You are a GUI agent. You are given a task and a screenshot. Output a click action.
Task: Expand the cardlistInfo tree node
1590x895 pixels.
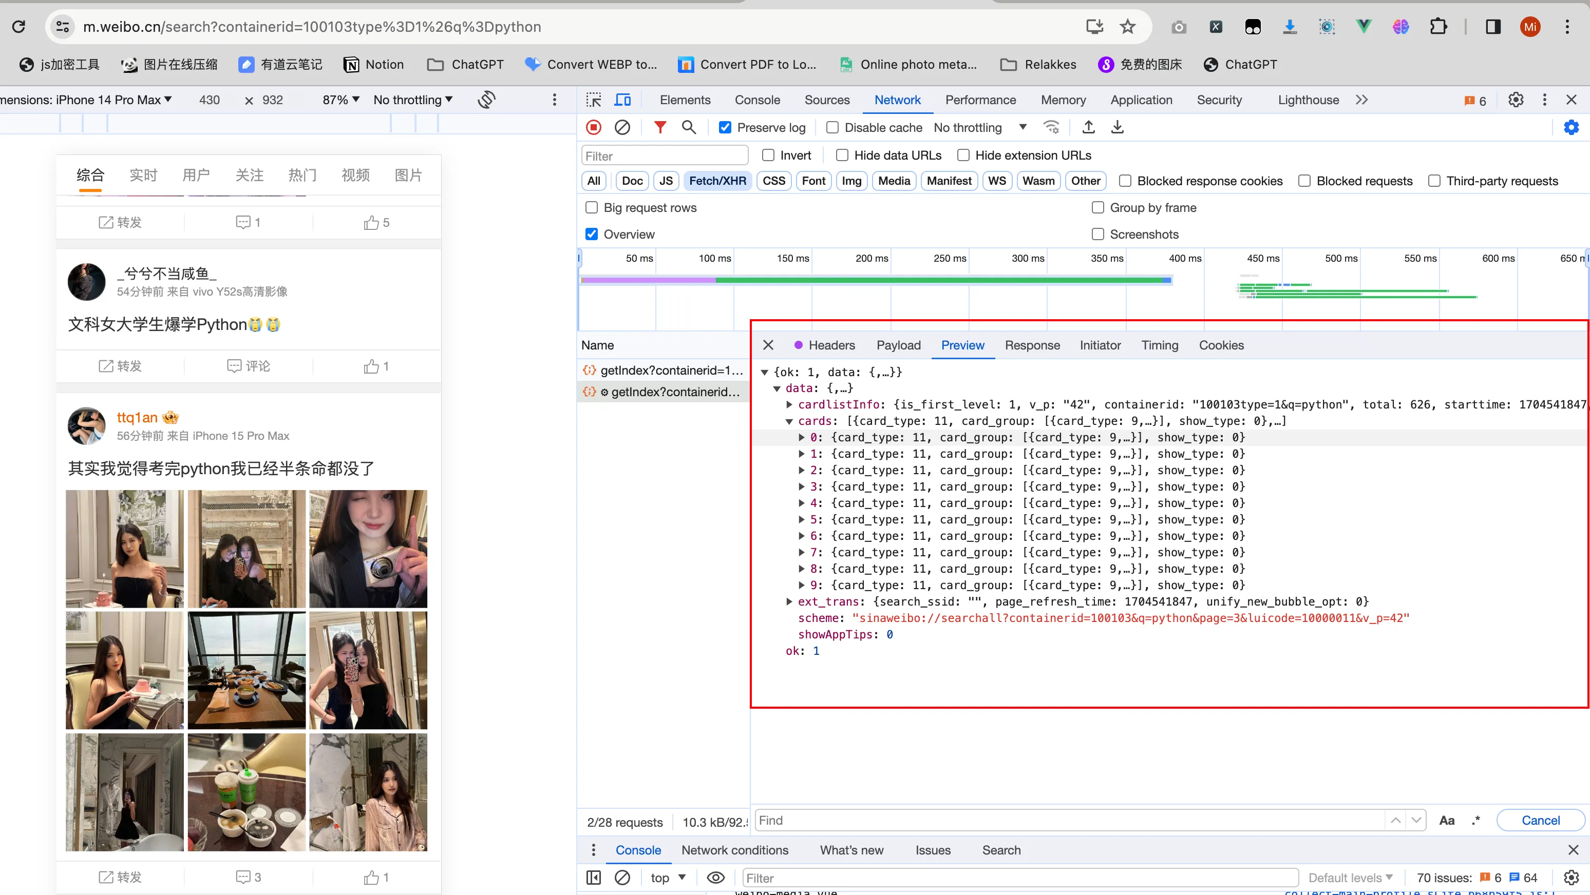[x=789, y=404]
